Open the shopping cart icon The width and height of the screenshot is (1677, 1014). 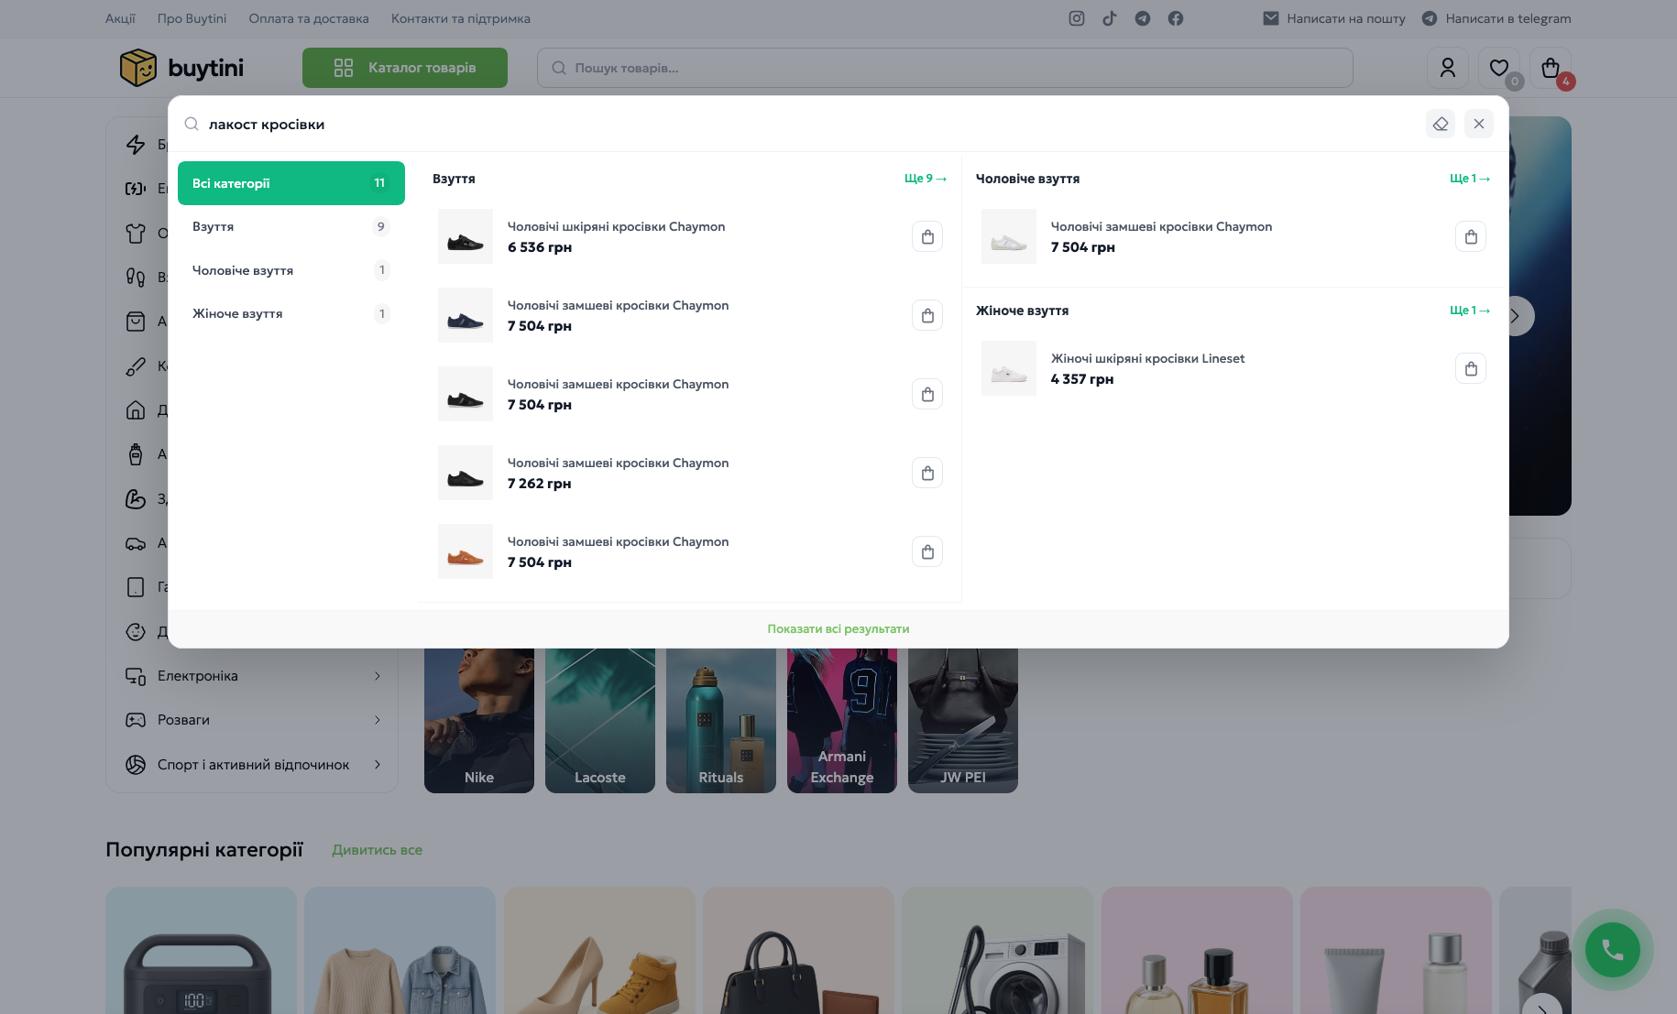tap(1551, 68)
